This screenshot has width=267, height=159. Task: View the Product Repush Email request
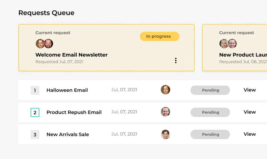tap(250, 112)
